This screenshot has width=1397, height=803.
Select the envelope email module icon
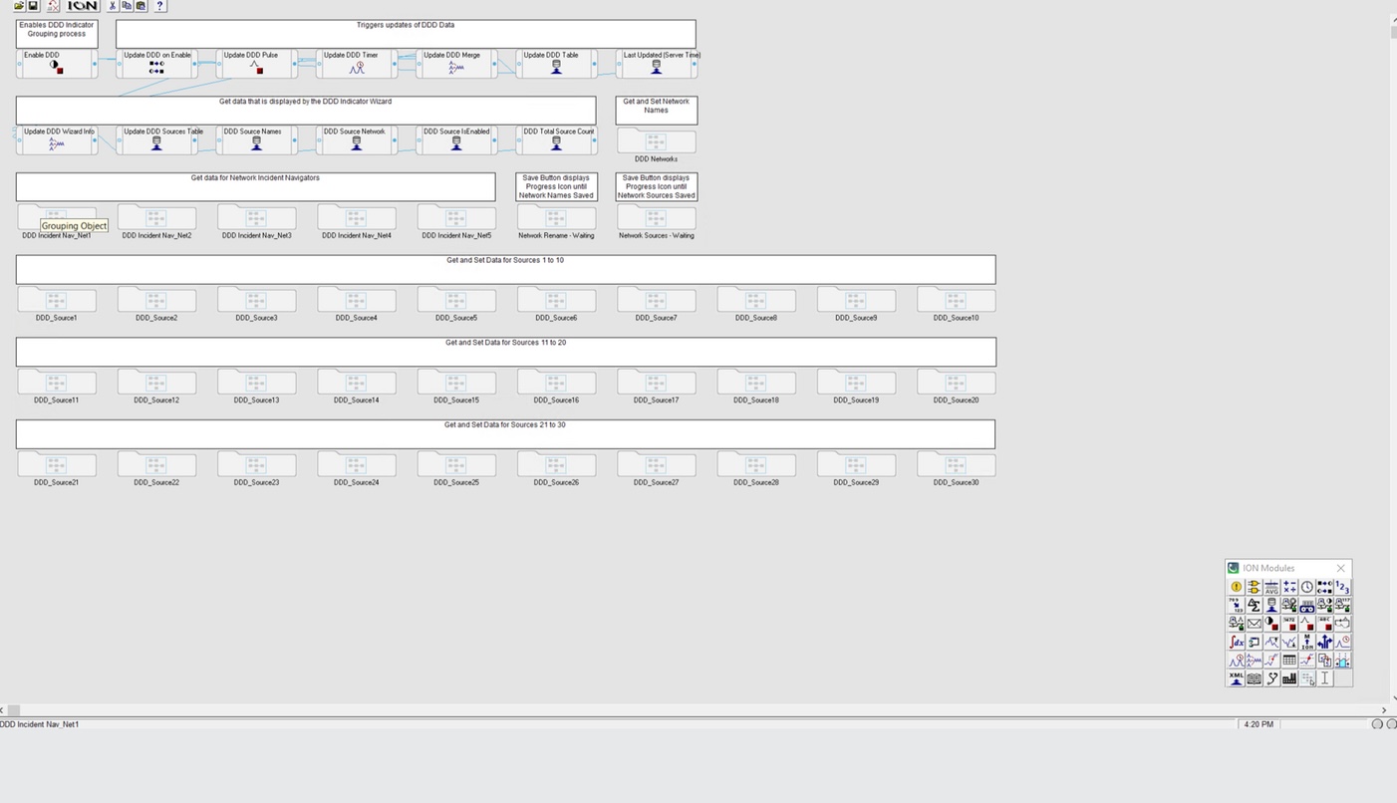[1254, 624]
